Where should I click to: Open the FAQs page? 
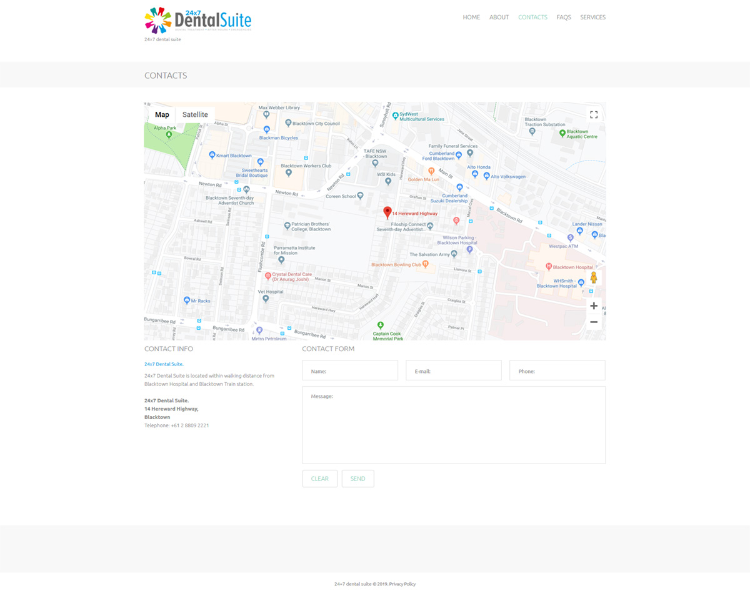tap(564, 17)
